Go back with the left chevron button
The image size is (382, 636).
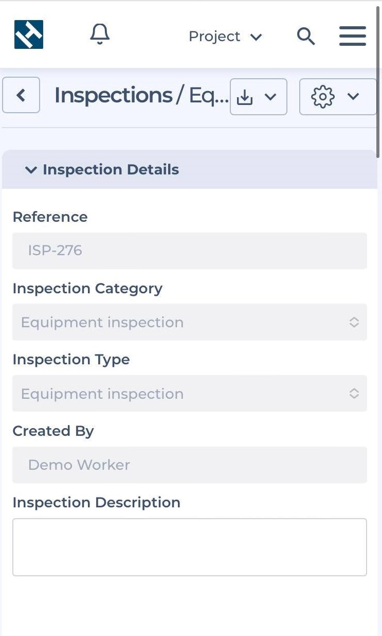click(21, 95)
